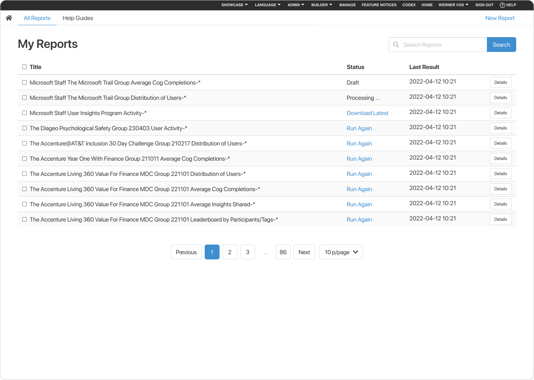Open the Showcase dropdown menu
534x380 pixels.
pyautogui.click(x=234, y=5)
